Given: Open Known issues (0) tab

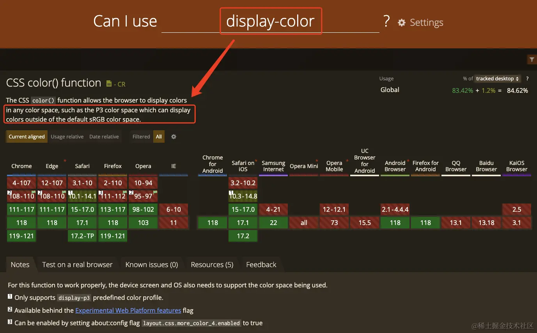Looking at the screenshot, I should (152, 264).
